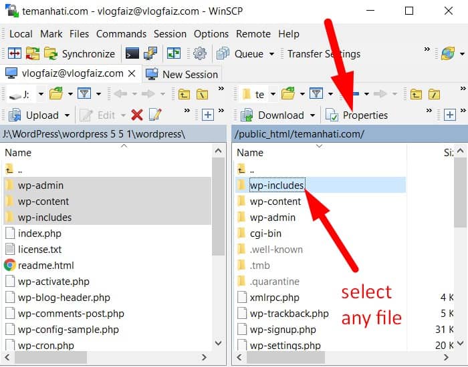The height and width of the screenshot is (367, 468).
Task: Click the local panel filter icon
Action: point(84,94)
